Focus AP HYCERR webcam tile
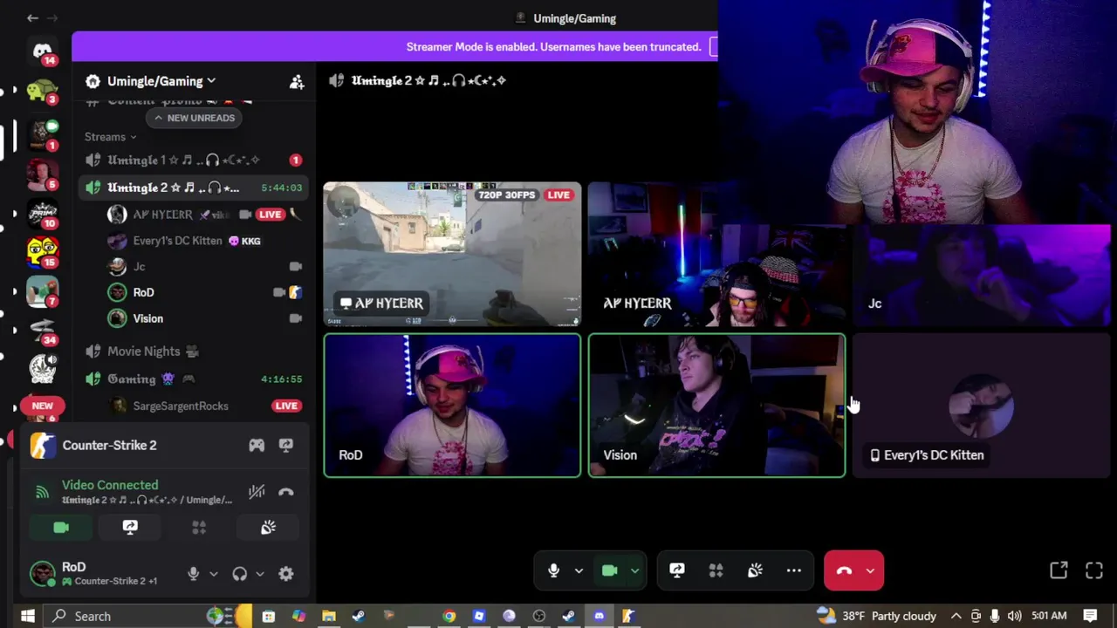1117x628 pixels. tap(717, 254)
